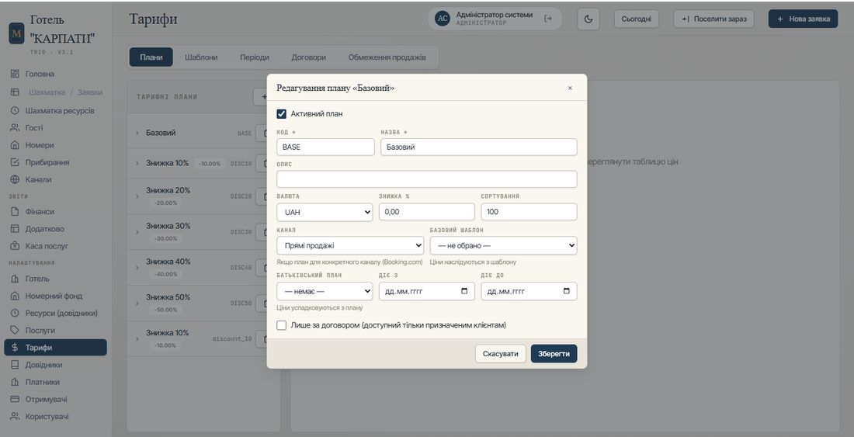The image size is (854, 437).
Task: Open calendar picker in Діє до field
Action: tap(567, 291)
